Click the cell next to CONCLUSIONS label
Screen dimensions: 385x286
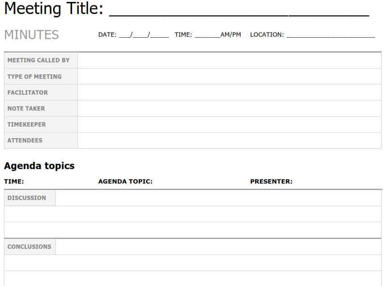(218, 247)
